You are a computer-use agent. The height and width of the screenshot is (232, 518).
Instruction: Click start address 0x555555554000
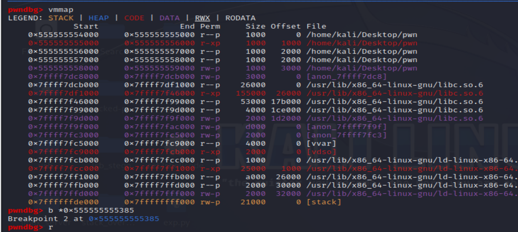tap(64, 35)
